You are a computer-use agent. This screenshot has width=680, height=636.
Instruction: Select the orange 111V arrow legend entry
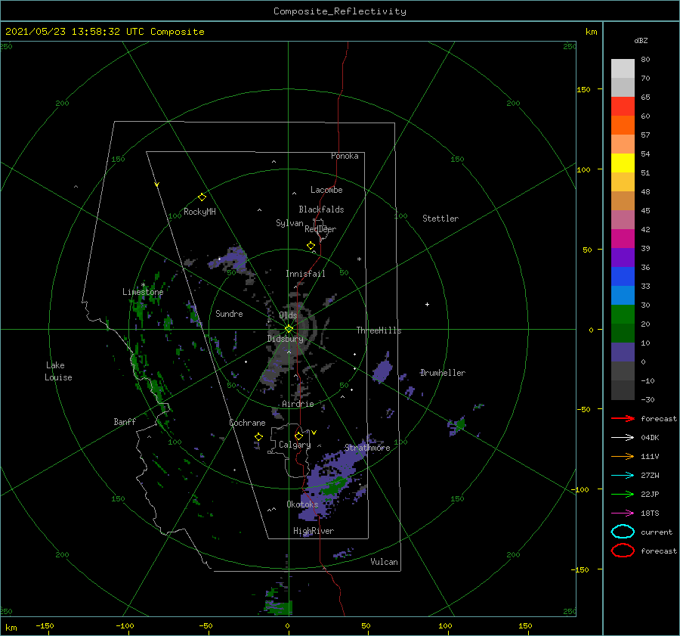(623, 456)
